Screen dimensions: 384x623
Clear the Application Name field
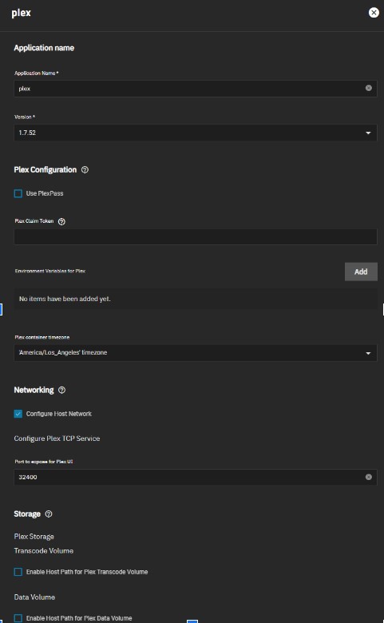pyautogui.click(x=369, y=88)
